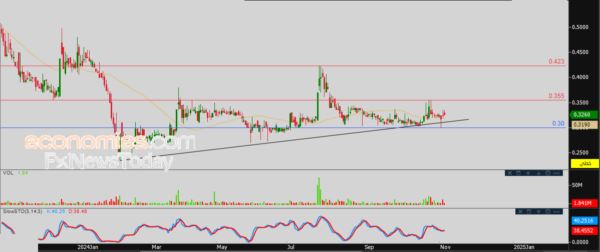Select the green 0.3260 current price tag
600x252 pixels.
tap(584, 114)
